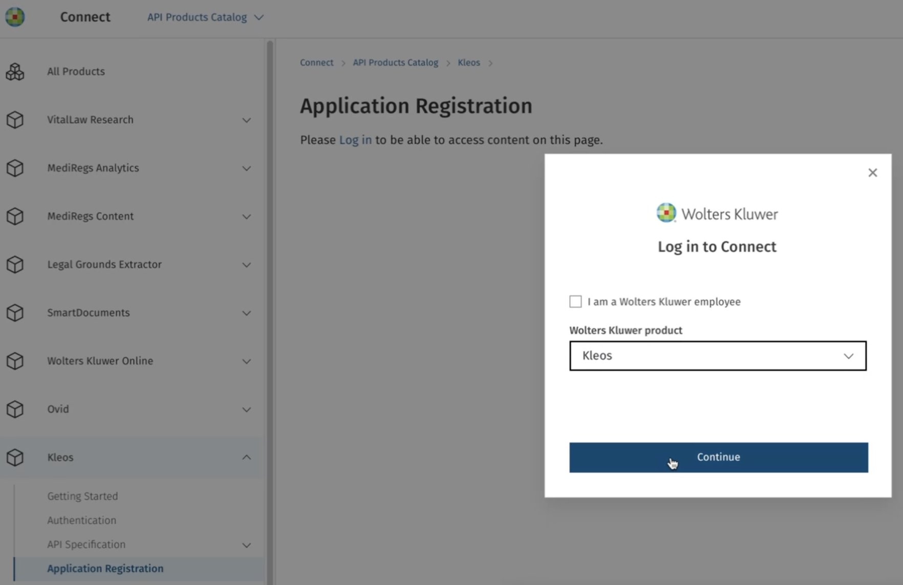903x585 pixels.
Task: Click the MediRegs Content cube icon
Action: click(15, 216)
